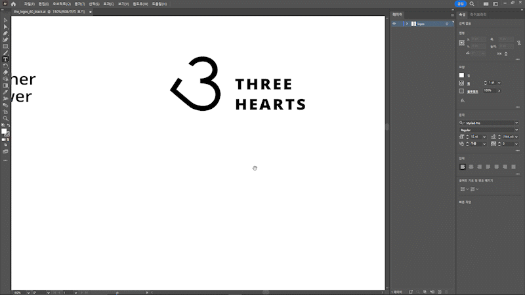Open the edit toolbar three-dots menu
The height and width of the screenshot is (295, 525).
[5, 160]
